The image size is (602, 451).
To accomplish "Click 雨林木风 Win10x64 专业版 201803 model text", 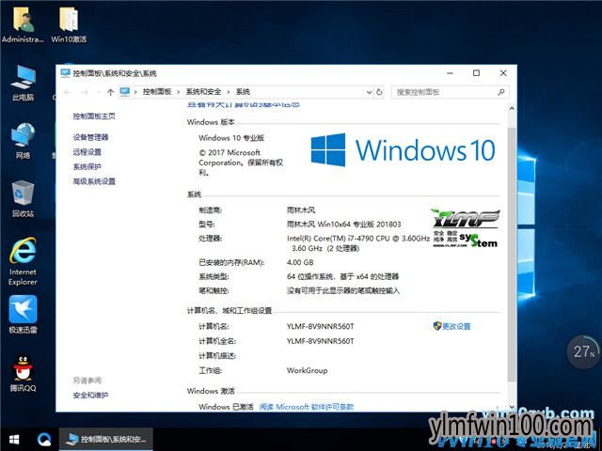I will pyautogui.click(x=344, y=225).
